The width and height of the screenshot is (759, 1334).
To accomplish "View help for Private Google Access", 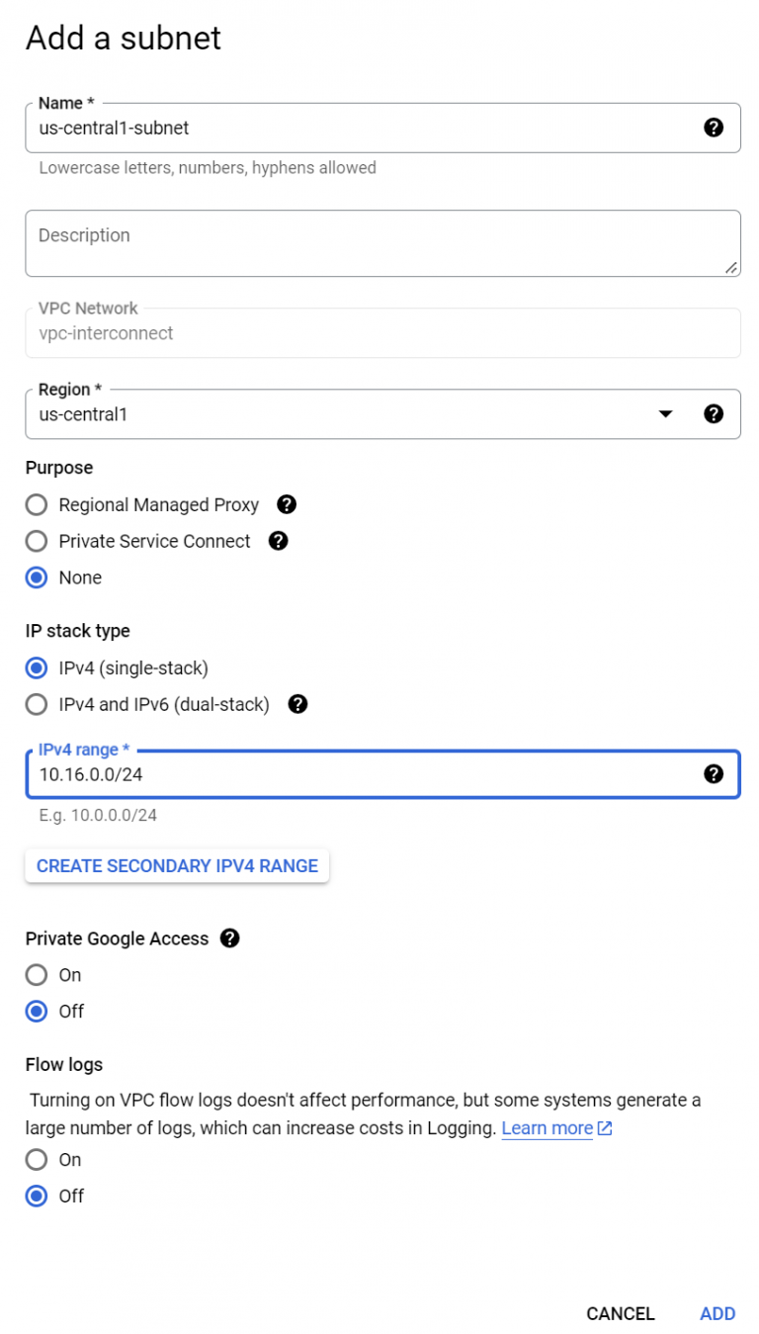I will [229, 937].
